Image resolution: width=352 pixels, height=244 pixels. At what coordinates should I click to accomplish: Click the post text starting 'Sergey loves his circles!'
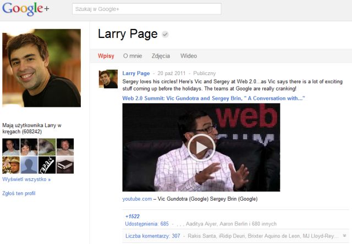232,85
